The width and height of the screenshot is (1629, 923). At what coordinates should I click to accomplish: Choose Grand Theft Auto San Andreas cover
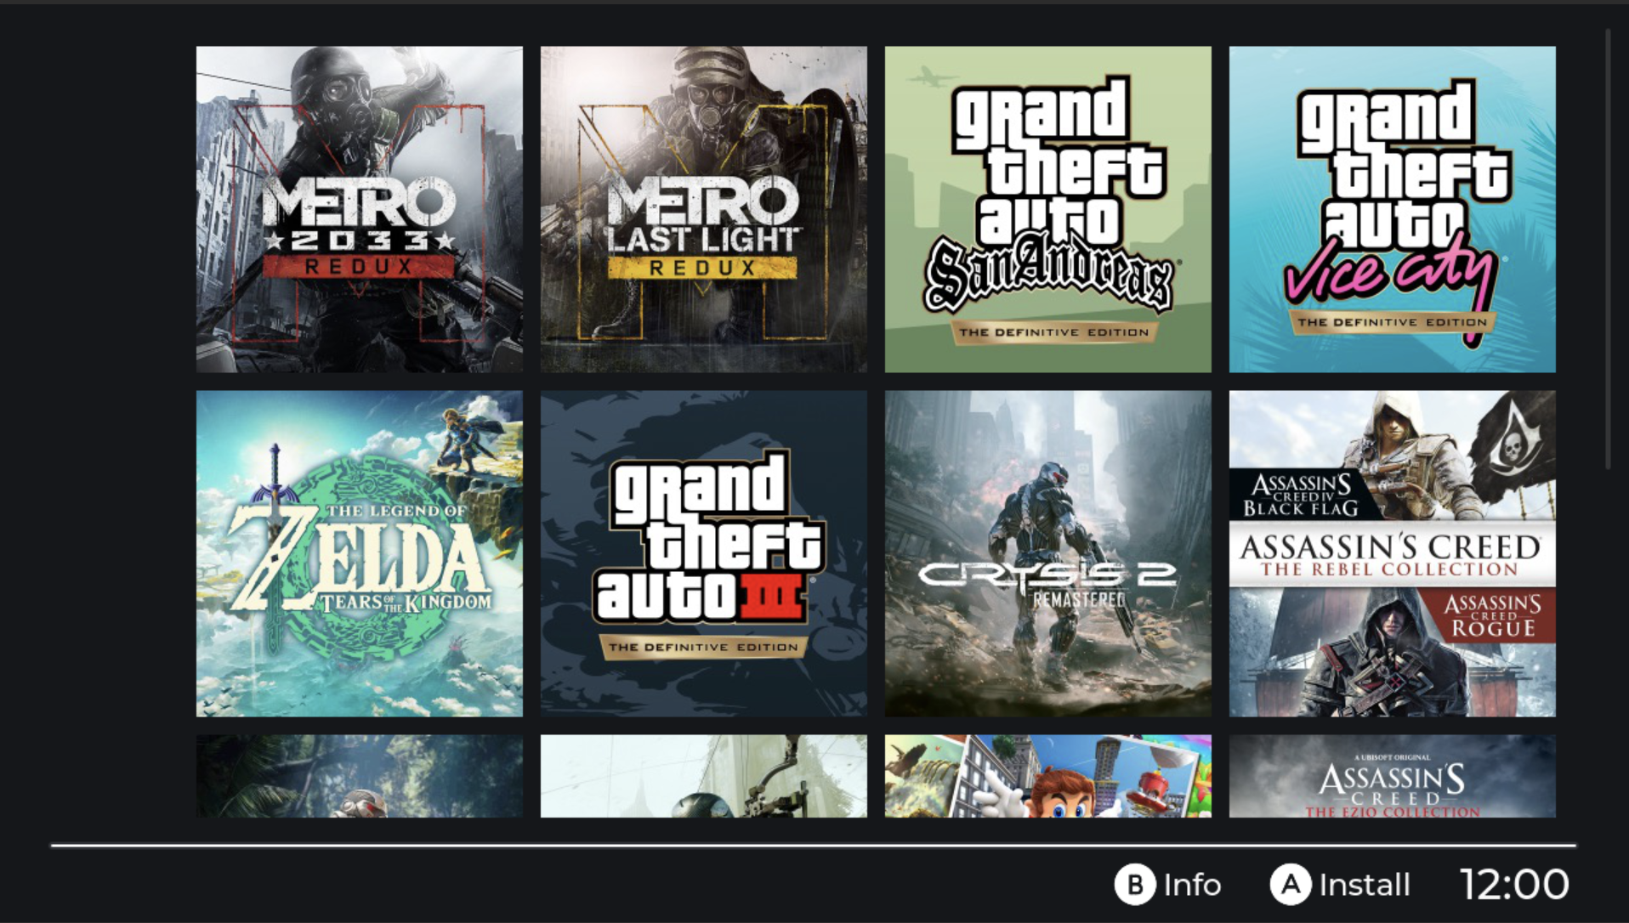point(1047,209)
